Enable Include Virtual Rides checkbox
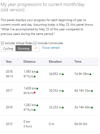 pyautogui.click(x=2, y=43)
